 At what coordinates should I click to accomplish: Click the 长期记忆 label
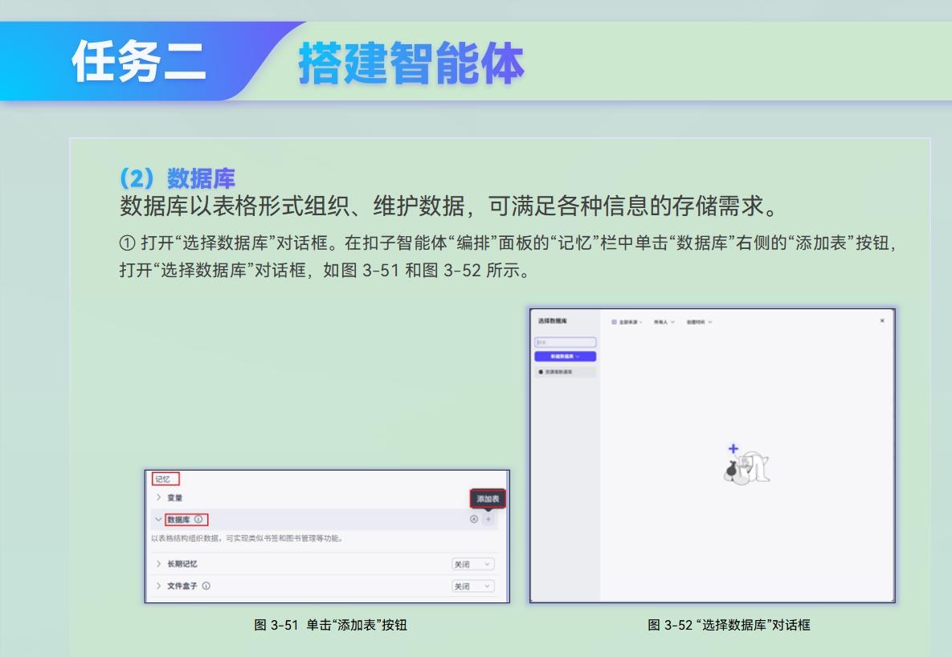point(182,564)
